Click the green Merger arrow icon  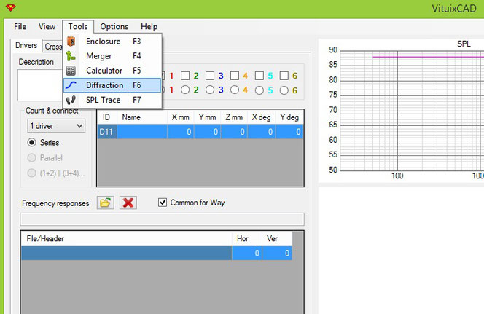pos(71,56)
